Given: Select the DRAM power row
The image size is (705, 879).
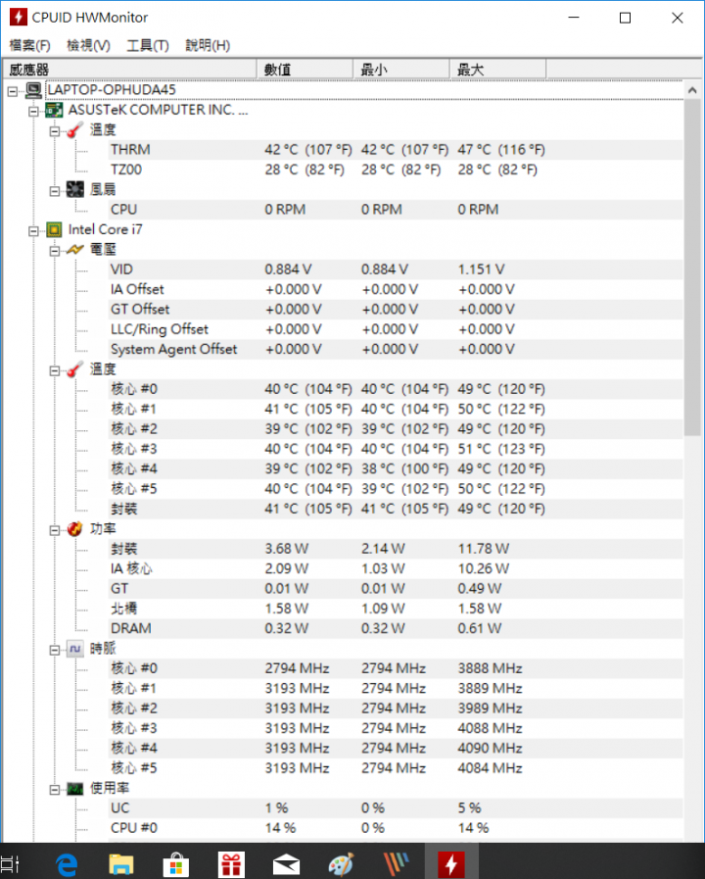Looking at the screenshot, I should tap(396, 628).
